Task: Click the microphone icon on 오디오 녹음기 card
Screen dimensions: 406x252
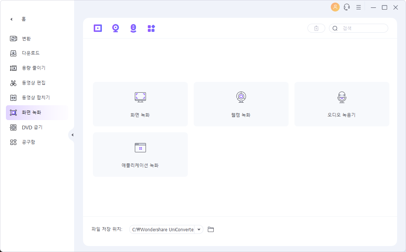Action: coord(342,97)
